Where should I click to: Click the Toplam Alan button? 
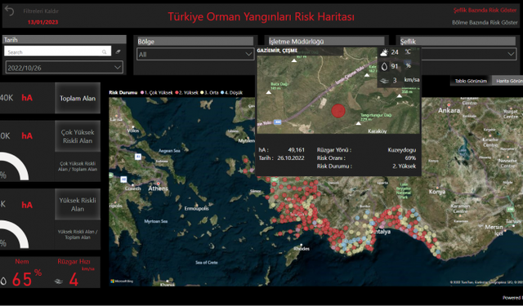coord(78,98)
